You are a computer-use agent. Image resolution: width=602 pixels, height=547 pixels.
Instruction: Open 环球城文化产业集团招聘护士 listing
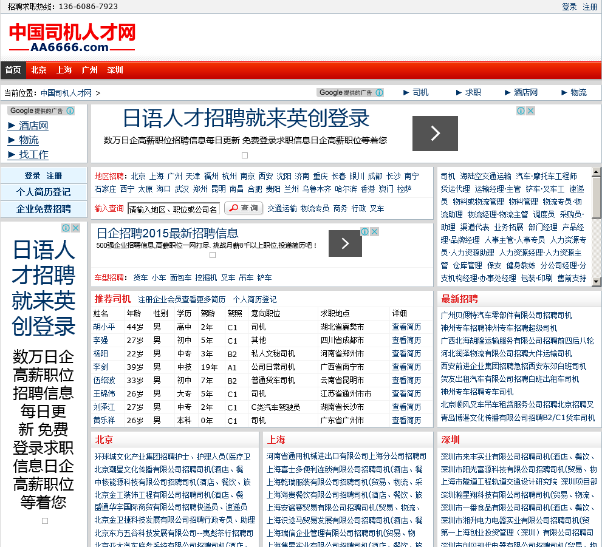[x=173, y=457]
